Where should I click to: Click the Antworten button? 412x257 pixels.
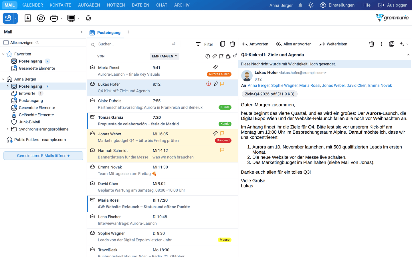click(x=255, y=44)
